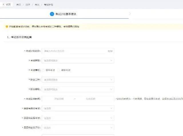Select step 1 考试计划基本信息
This screenshot has height=136, width=183.
click(63, 14)
